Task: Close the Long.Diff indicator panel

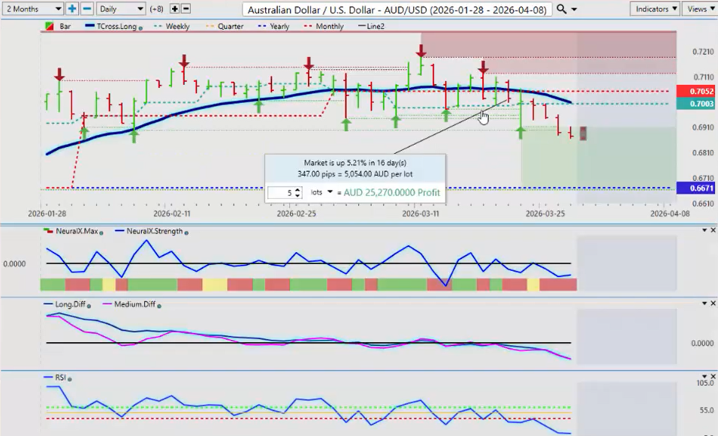Action: point(713,303)
